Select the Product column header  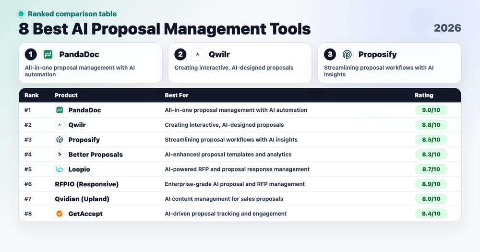[x=66, y=95]
